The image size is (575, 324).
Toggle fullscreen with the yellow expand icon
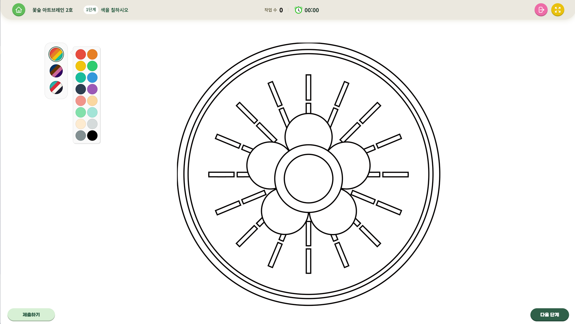557,10
